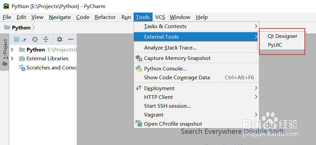The height and width of the screenshot is (145, 316).
Task: Open the View menu
Action: (37, 17)
